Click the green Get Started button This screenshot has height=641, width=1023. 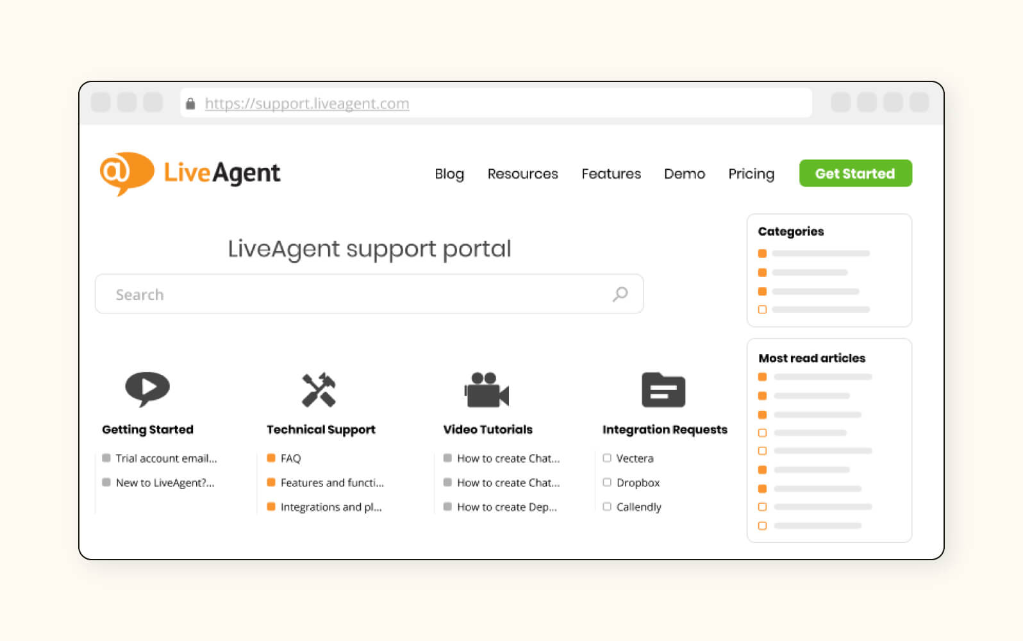(855, 173)
